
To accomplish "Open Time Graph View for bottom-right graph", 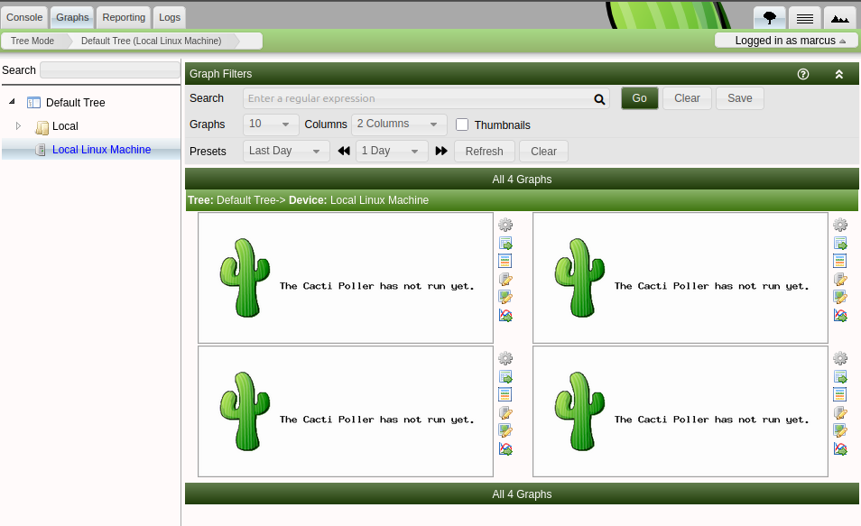I will pyautogui.click(x=840, y=394).
